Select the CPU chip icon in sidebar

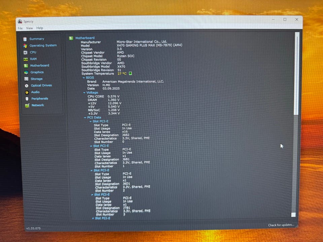tap(25, 52)
